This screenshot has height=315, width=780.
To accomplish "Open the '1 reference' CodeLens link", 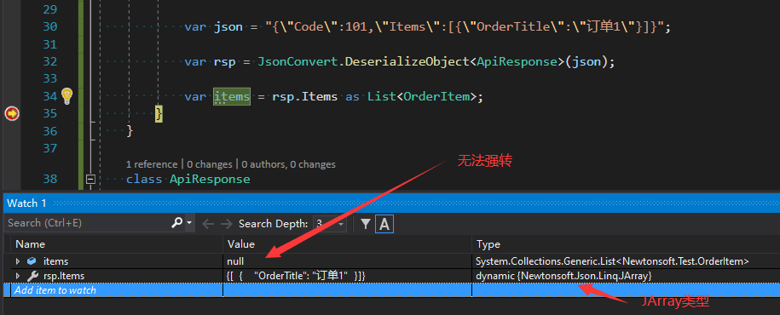I will (151, 164).
